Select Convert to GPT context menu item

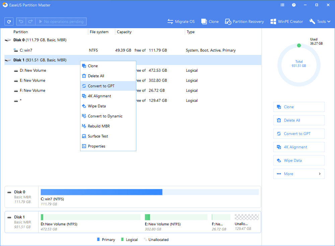108,86
